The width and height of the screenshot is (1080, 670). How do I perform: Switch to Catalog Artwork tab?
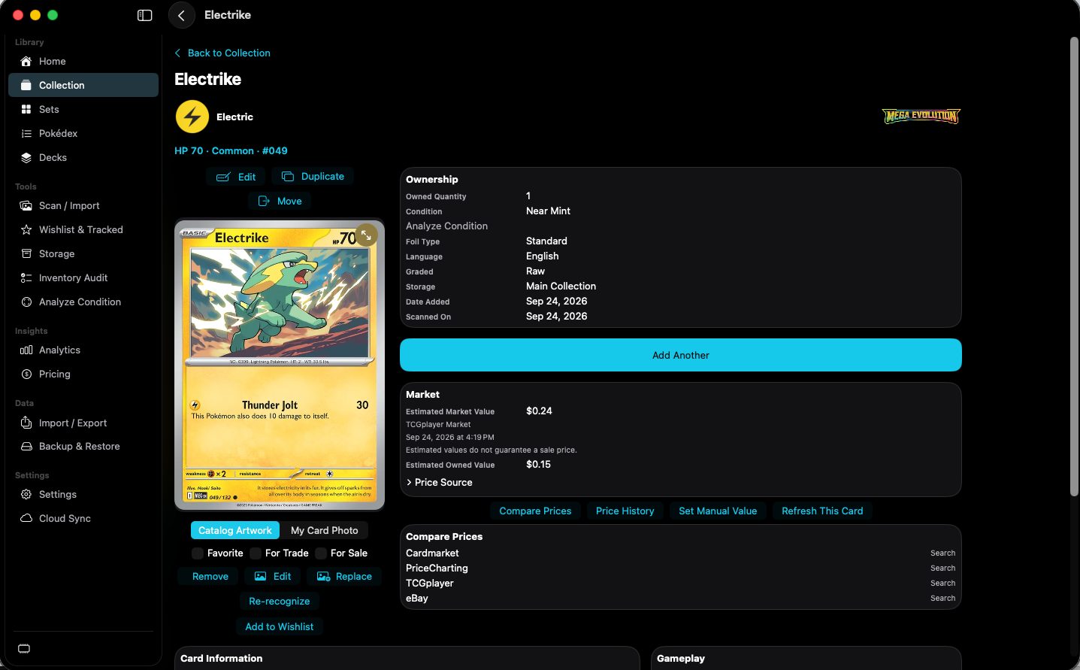pos(234,530)
